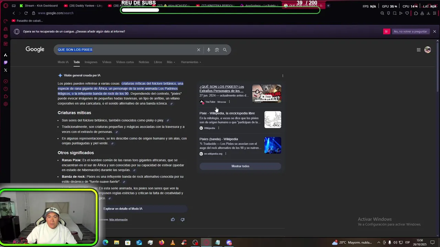Image resolution: width=440 pixels, height=247 pixels.
Task: Open File Explorer in taskbar
Action: (117, 243)
